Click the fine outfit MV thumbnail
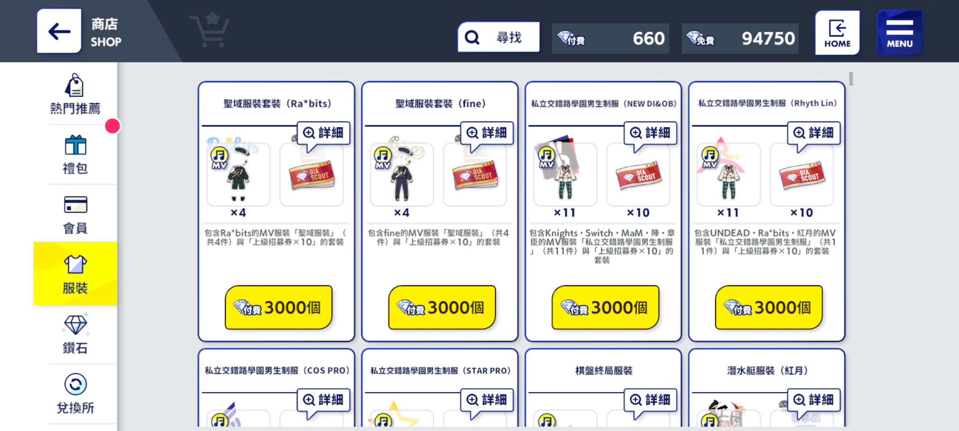959x431 pixels. (x=402, y=174)
